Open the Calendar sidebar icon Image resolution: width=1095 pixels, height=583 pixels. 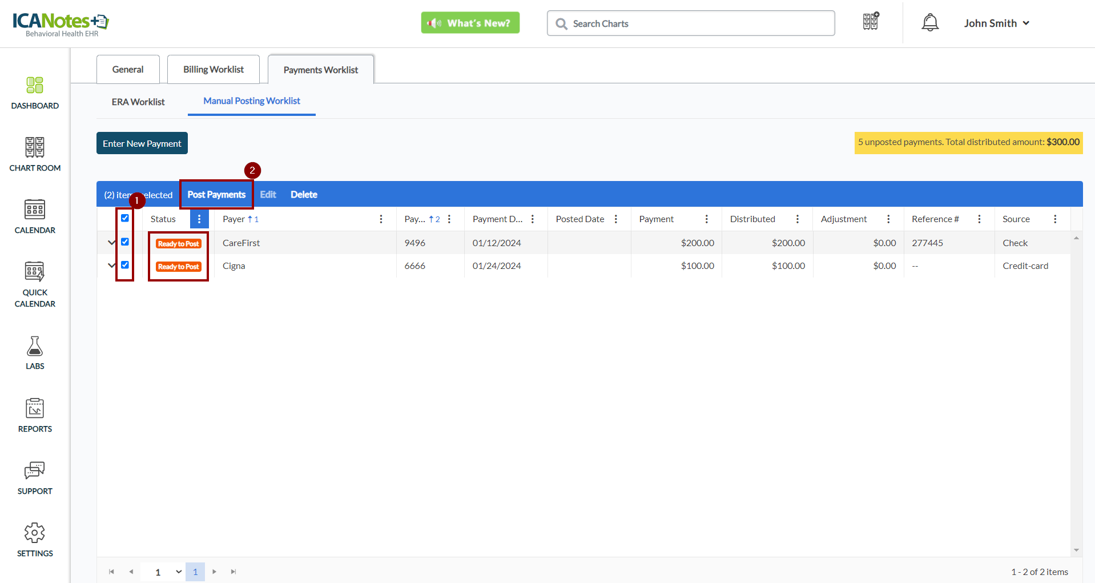[35, 216]
